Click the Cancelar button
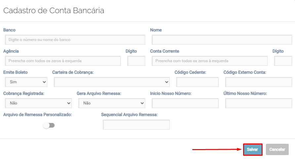Screen dimensions: 295x160 (277, 149)
